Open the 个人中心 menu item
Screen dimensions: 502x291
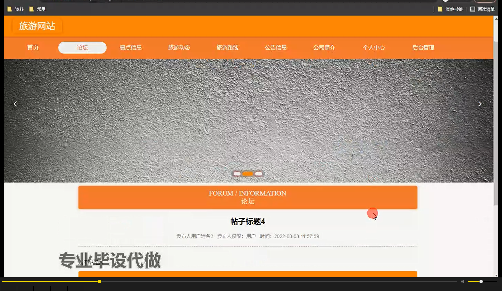tap(374, 47)
